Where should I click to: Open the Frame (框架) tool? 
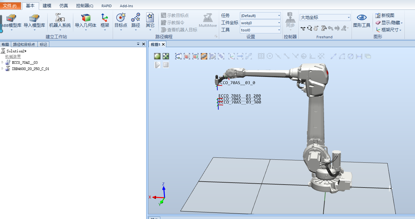point(105,22)
